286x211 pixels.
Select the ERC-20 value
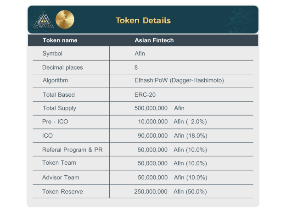point(145,95)
